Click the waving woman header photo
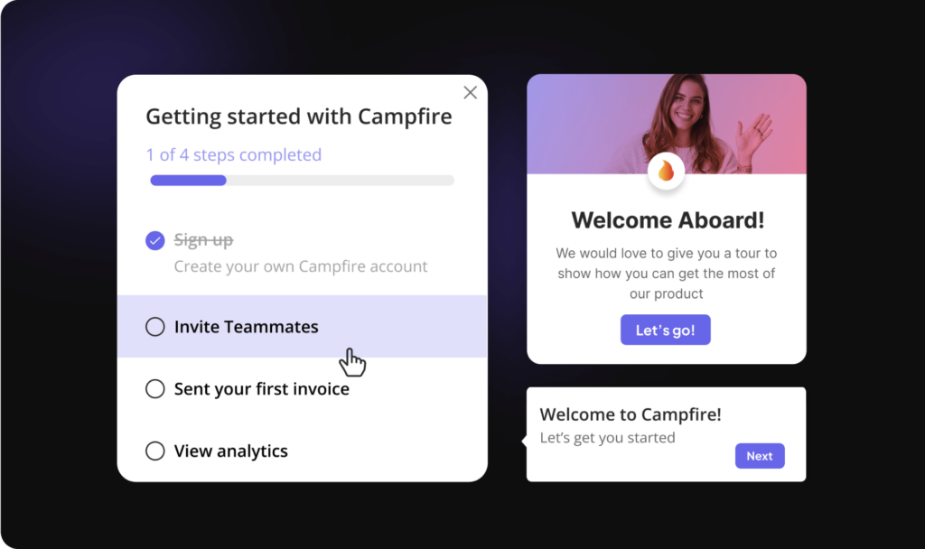This screenshot has width=925, height=549. pyautogui.click(x=667, y=124)
